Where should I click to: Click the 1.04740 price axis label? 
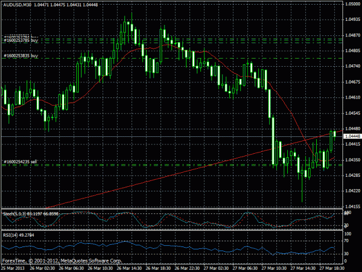pyautogui.click(x=353, y=66)
